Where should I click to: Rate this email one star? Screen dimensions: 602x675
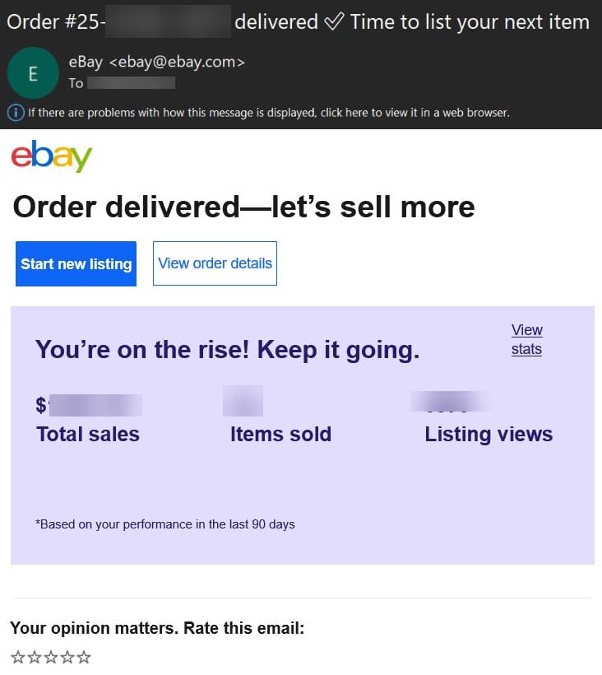pyautogui.click(x=17, y=657)
